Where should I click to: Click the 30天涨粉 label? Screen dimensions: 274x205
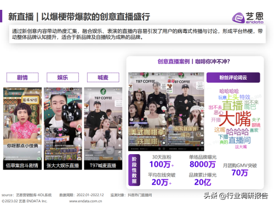point(162,157)
